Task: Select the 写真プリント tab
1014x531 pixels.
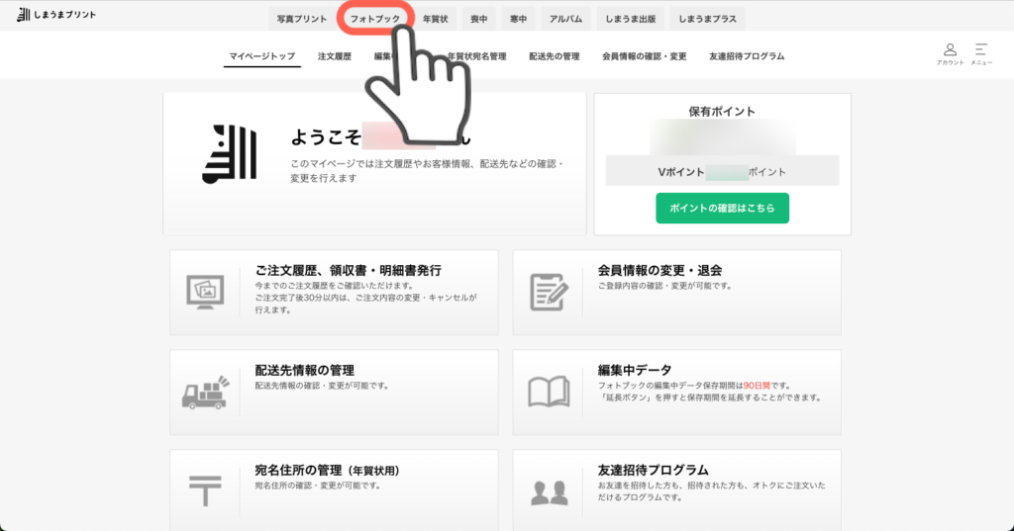Action: [302, 19]
